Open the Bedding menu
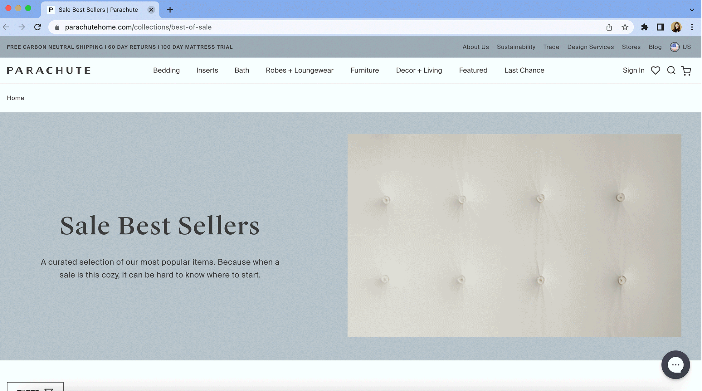Viewport: 702px width, 391px height. [x=166, y=71]
